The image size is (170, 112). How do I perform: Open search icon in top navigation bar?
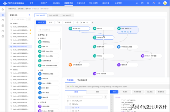point(137,3)
